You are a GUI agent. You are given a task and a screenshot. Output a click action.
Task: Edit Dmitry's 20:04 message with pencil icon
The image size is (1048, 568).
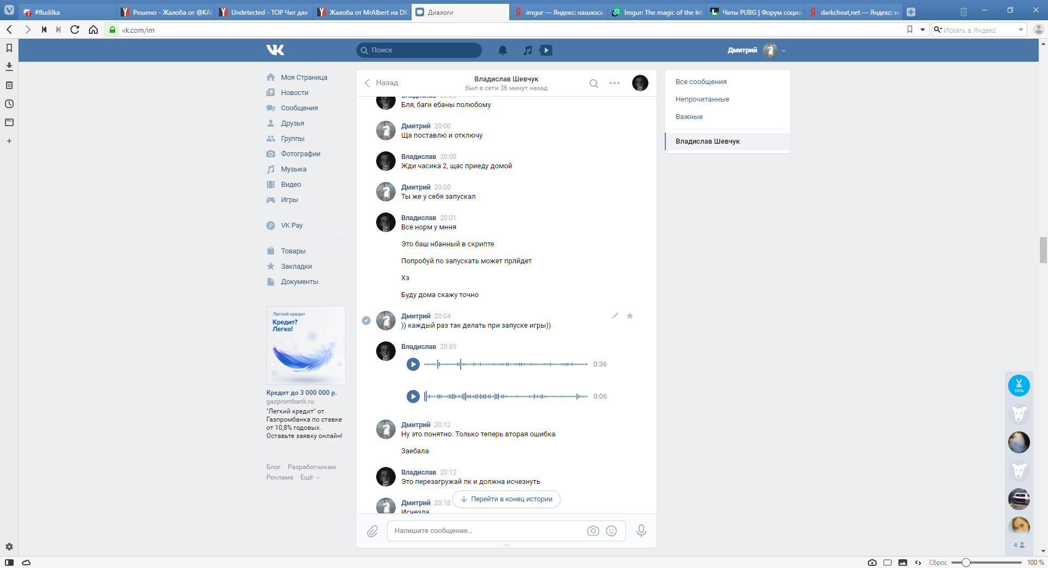[615, 316]
